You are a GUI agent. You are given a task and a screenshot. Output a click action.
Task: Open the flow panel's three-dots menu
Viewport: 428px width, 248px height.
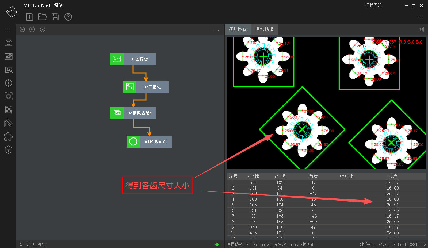216,30
